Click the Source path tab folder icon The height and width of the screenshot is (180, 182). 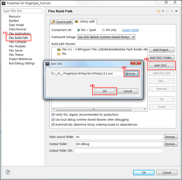point(53,22)
